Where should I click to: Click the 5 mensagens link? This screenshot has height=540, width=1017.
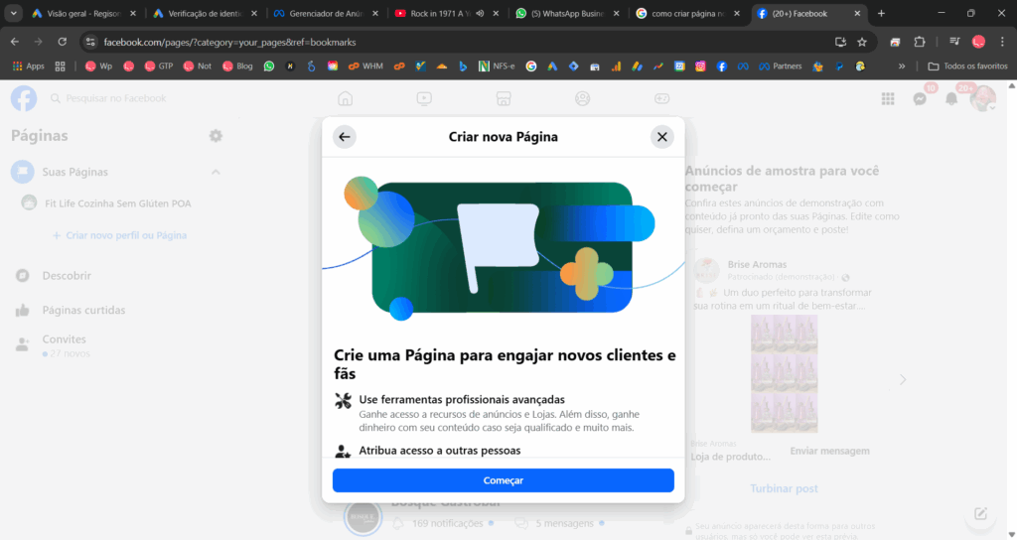point(564,523)
